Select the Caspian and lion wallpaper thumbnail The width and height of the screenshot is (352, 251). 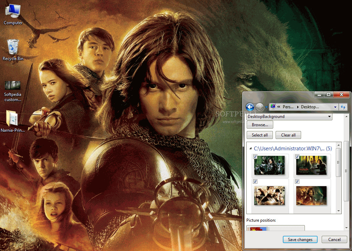click(x=311, y=196)
